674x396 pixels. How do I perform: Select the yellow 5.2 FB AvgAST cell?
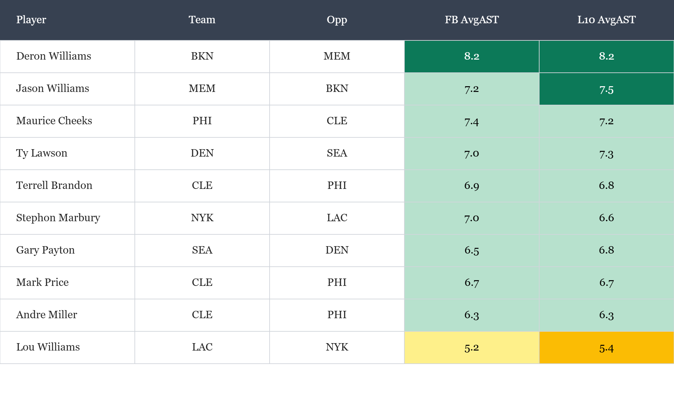(x=471, y=348)
